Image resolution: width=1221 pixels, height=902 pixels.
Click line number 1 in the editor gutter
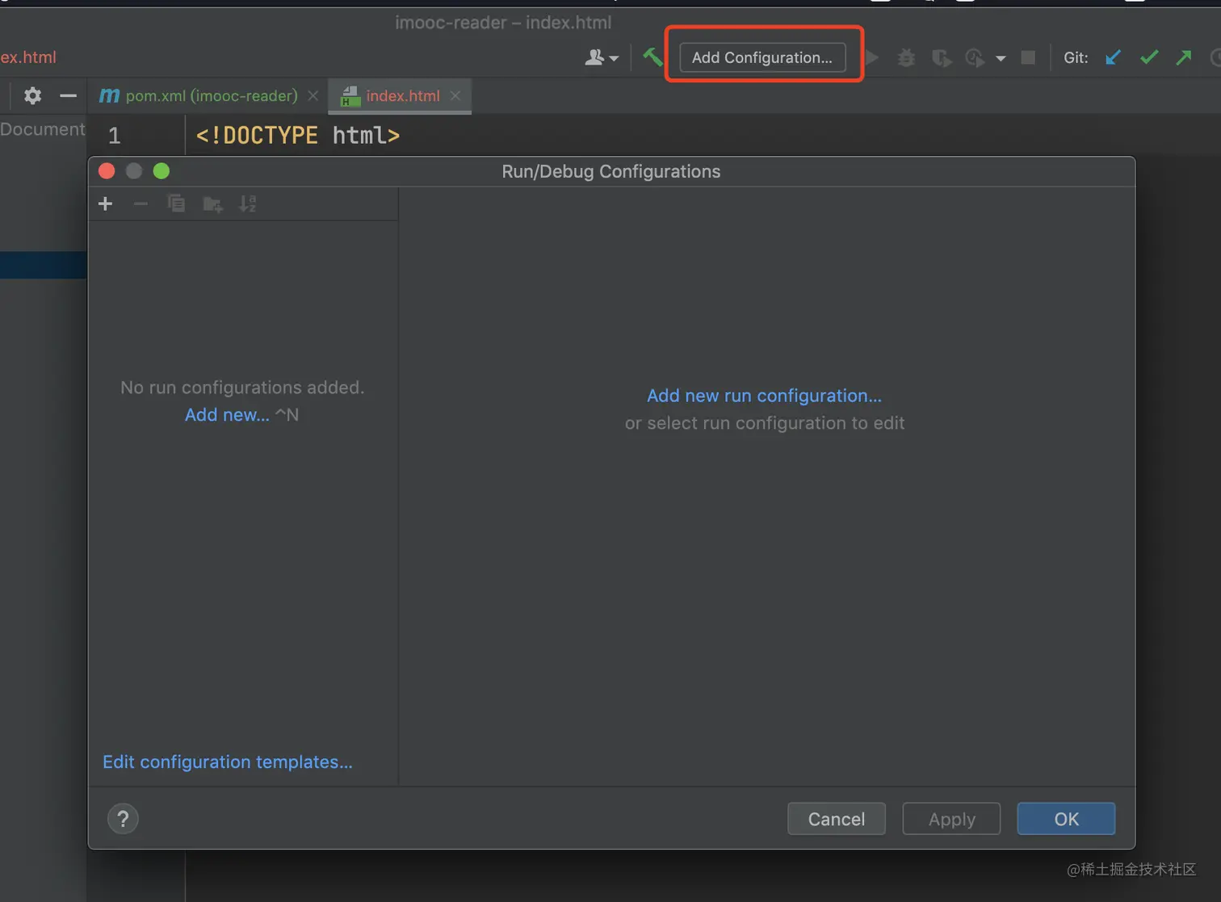click(115, 136)
